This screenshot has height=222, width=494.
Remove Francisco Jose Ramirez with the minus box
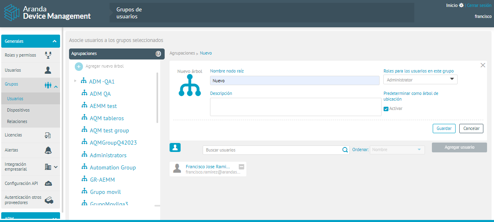click(x=241, y=167)
